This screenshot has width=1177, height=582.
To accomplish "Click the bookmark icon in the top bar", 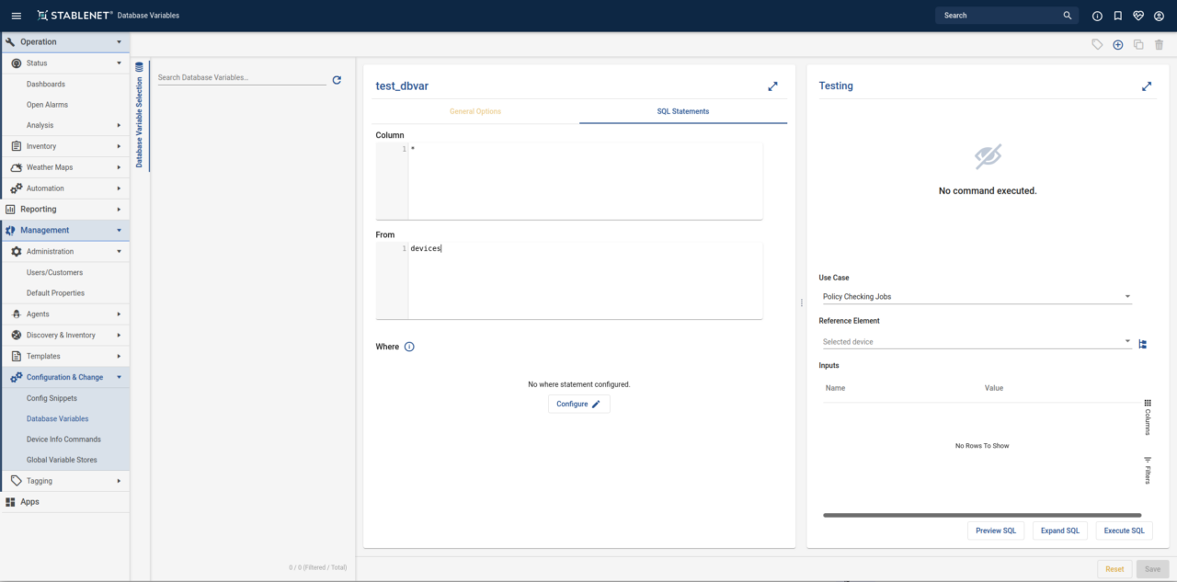I will point(1118,16).
